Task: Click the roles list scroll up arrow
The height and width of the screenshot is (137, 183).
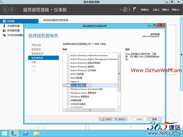Action: pyautogui.click(x=119, y=54)
